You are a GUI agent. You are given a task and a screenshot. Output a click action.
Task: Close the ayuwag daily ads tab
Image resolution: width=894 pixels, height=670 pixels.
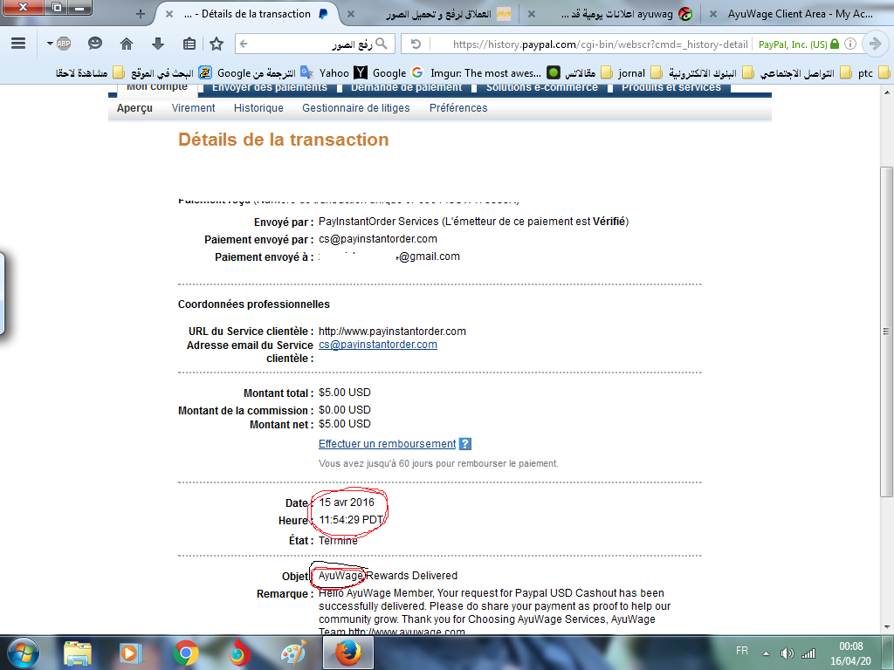click(532, 14)
